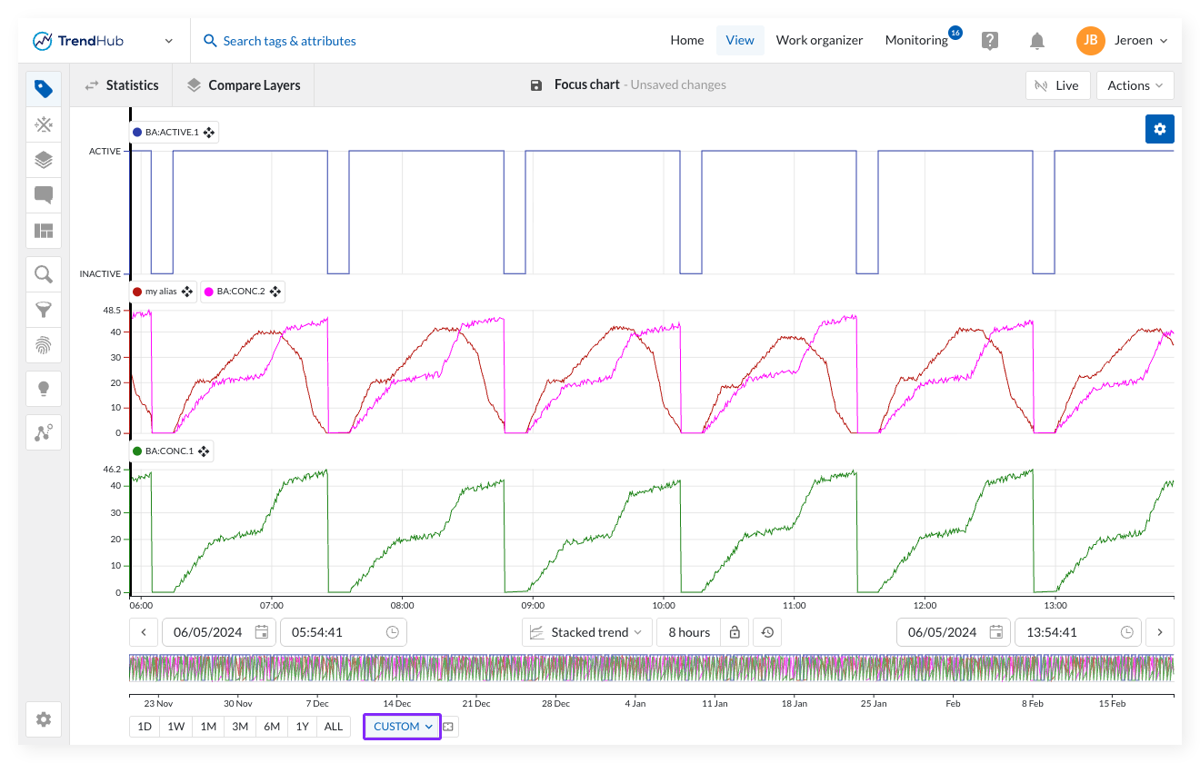Click the blue chart settings gear
This screenshot has width=1200, height=763.
click(x=1159, y=129)
